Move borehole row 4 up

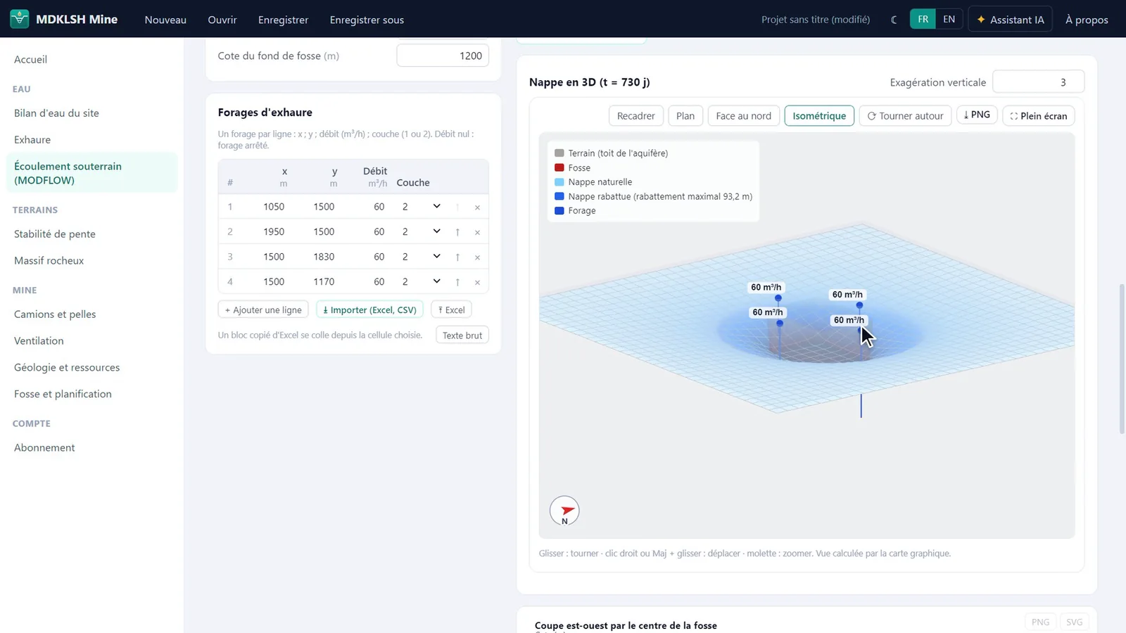(457, 282)
